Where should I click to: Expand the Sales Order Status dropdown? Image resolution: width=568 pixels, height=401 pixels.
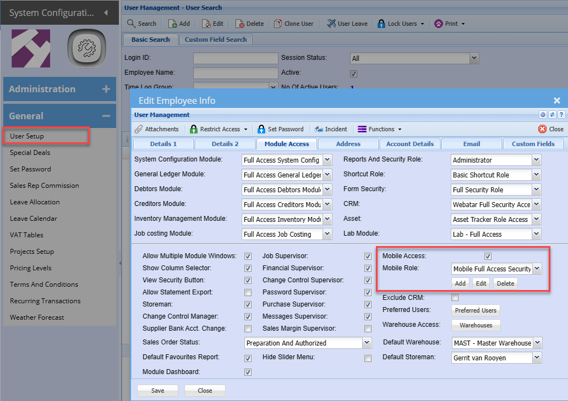(367, 343)
